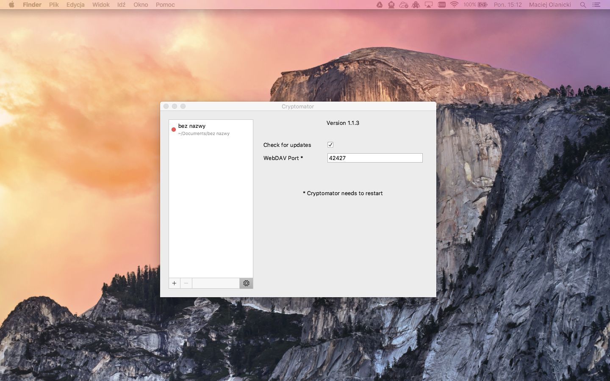
Task: Click the Cryptomator window title bar
Action: click(x=298, y=106)
